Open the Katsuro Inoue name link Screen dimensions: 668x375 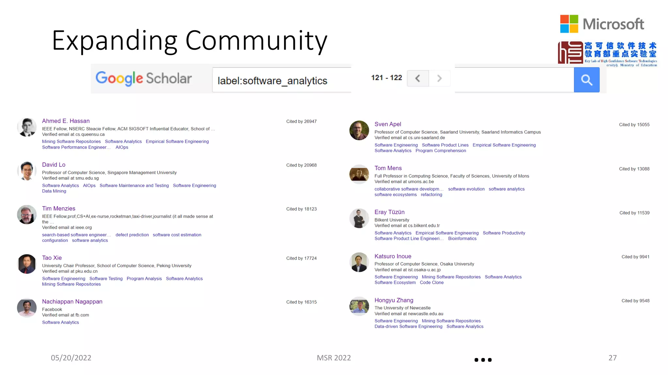393,256
